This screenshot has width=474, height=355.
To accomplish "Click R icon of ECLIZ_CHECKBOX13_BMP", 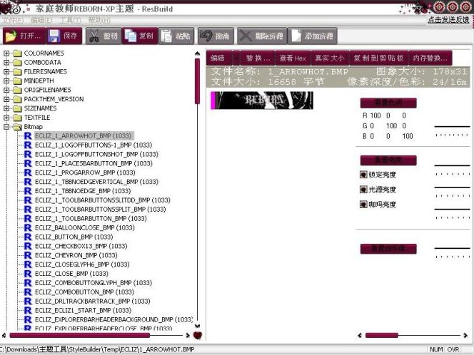I will (28, 247).
